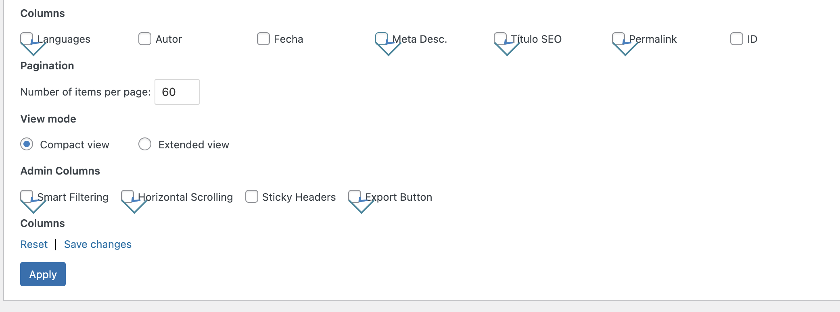
Task: Toggle the Horizontal Scrolling checkbox
Action: click(127, 197)
